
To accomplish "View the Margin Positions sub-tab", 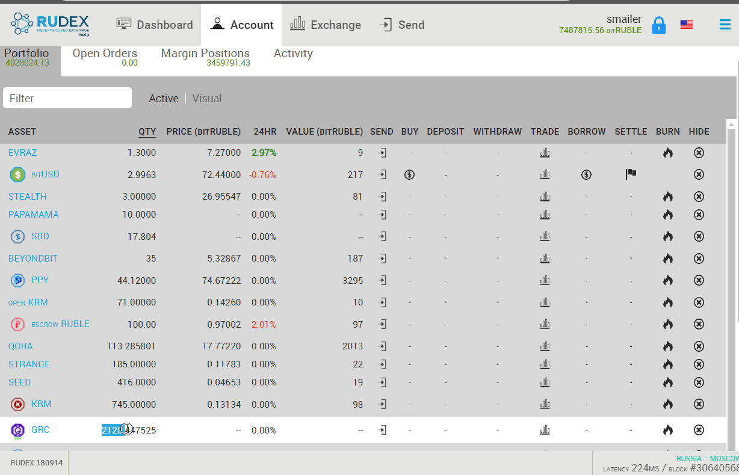I will 205,58.
